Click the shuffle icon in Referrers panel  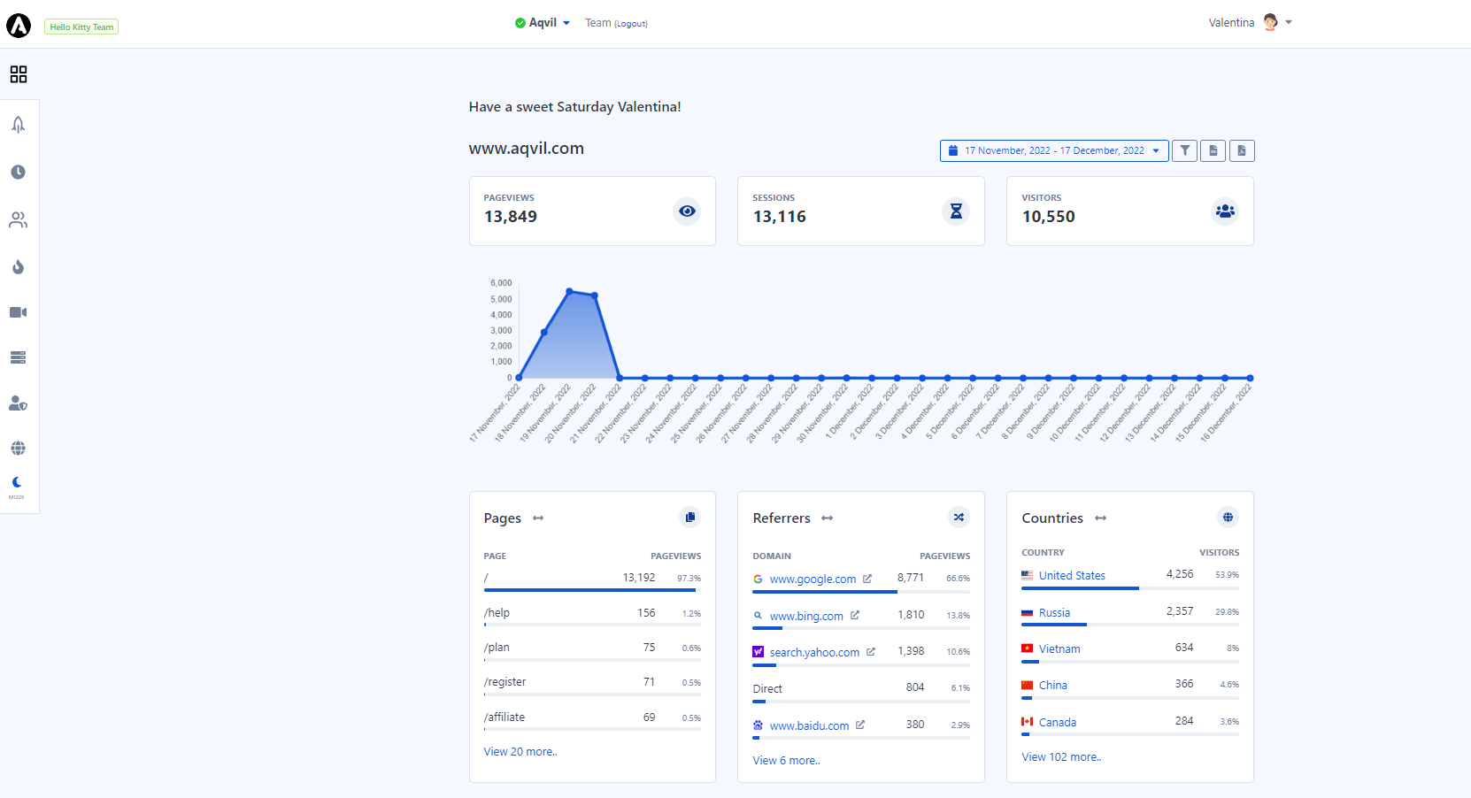pyautogui.click(x=959, y=518)
